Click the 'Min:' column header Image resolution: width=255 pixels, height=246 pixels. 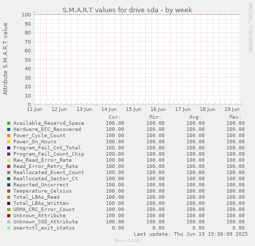155,117
